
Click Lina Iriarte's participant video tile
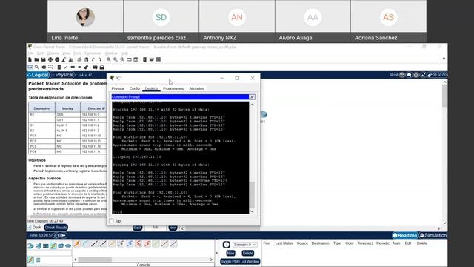pyautogui.click(x=85, y=21)
